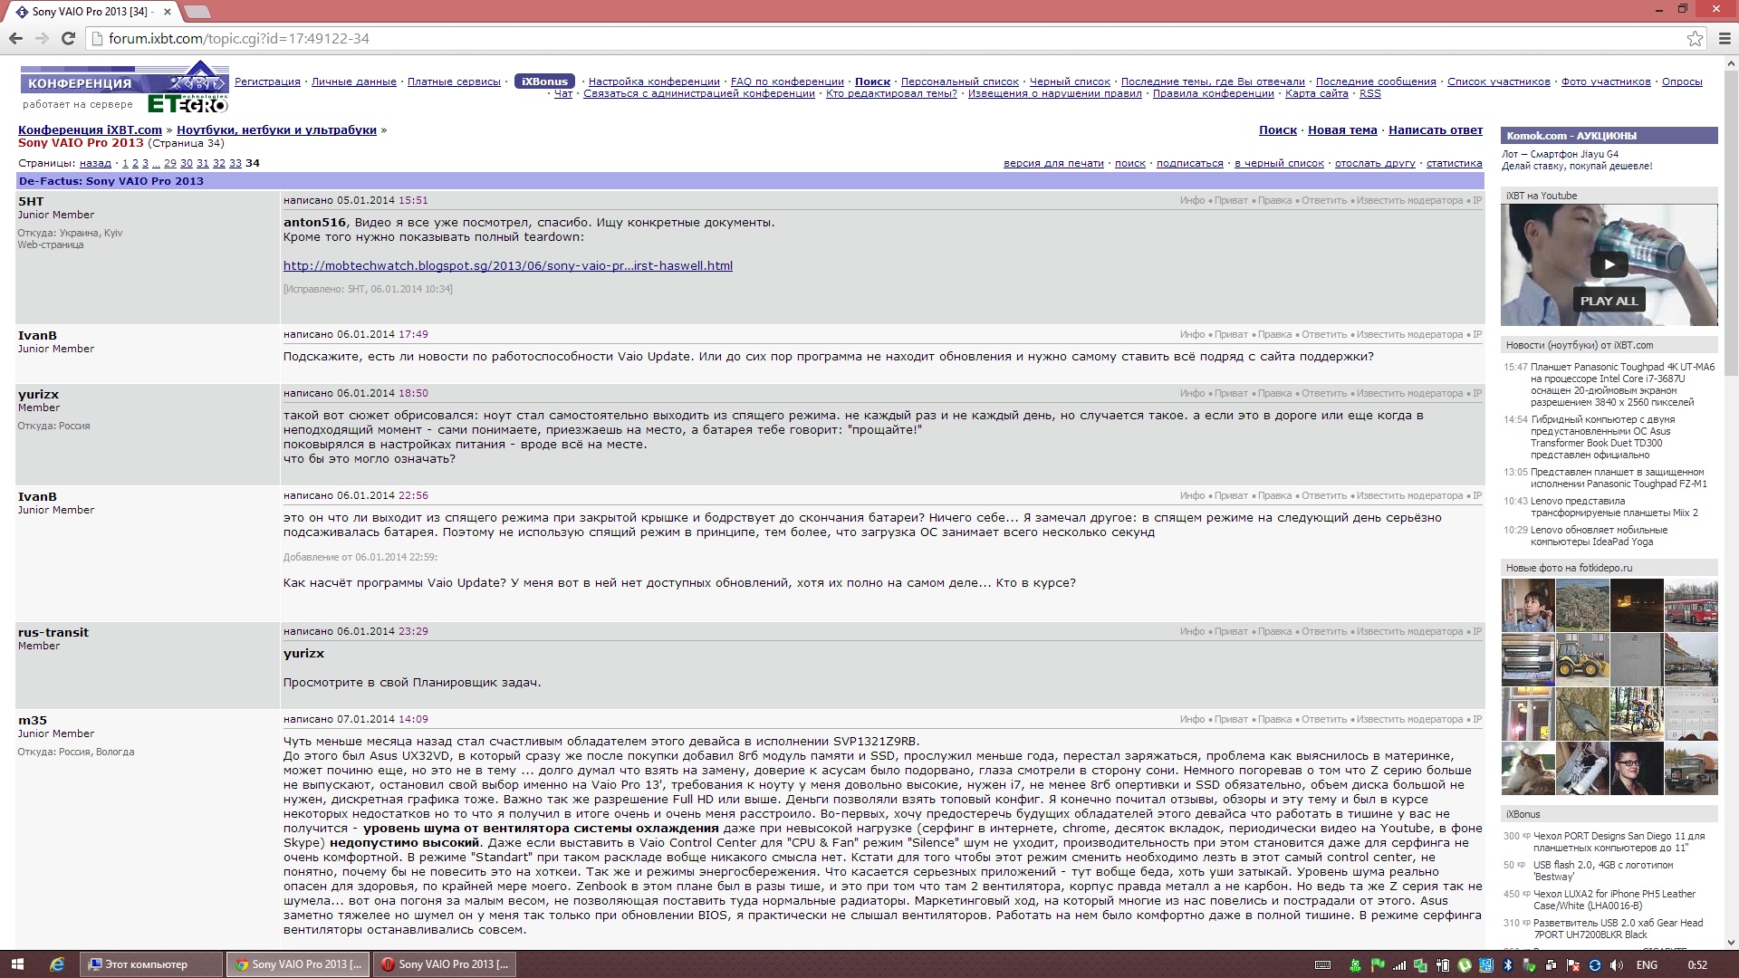Play the iXBT YouTube video
1739x978 pixels.
point(1609,264)
